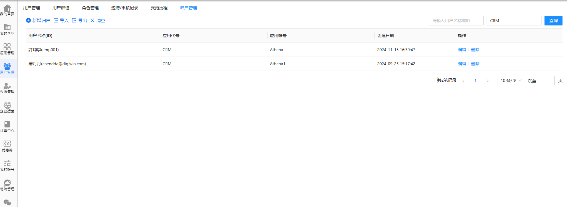Click the 导出 export icon
This screenshot has height=207, width=567.
click(x=74, y=20)
